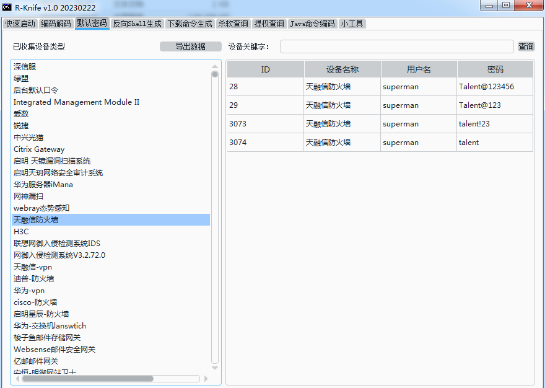Select the 默认密码 tab
This screenshot has height=388, width=545.
(92, 24)
